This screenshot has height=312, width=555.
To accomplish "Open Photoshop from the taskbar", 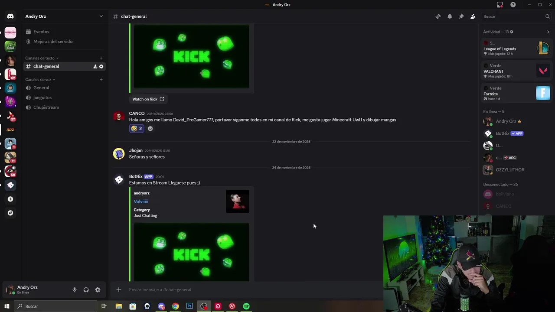I will (x=189, y=306).
